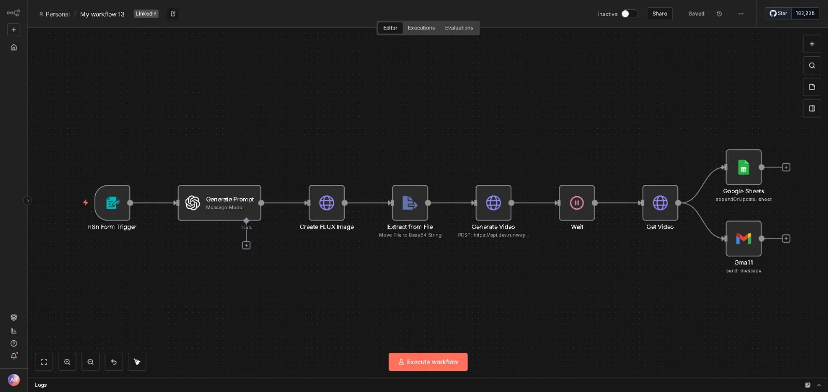Expand the collapsed left sidebar arrow
The height and width of the screenshot is (392, 828).
pos(28,201)
